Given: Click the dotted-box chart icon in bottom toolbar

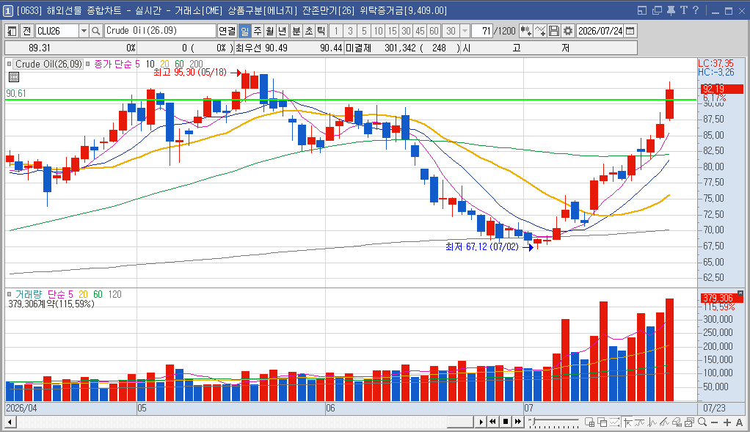Looking at the screenshot, I should click(615, 422).
